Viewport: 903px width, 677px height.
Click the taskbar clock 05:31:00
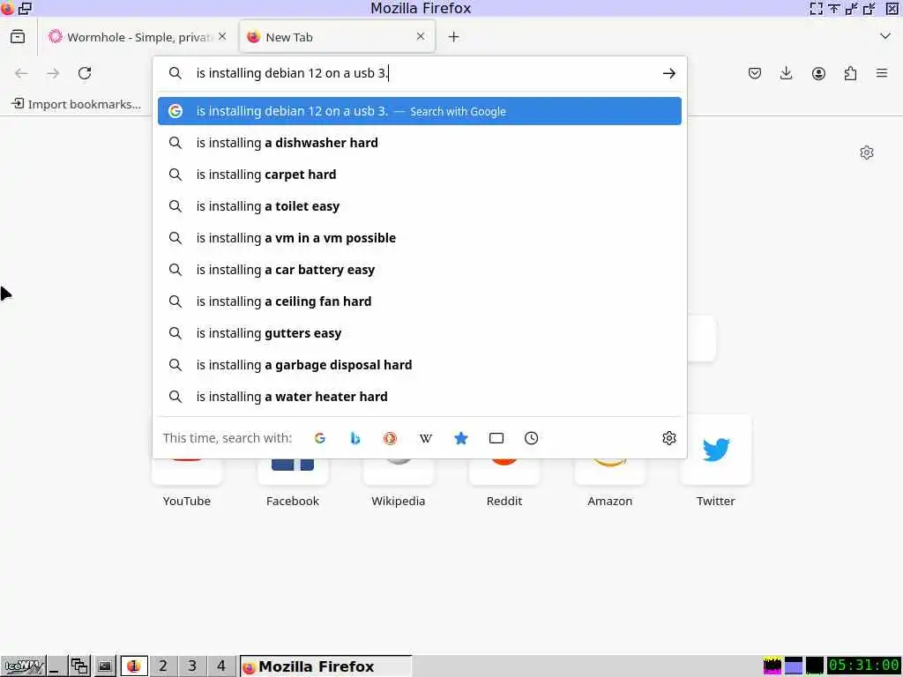point(864,666)
